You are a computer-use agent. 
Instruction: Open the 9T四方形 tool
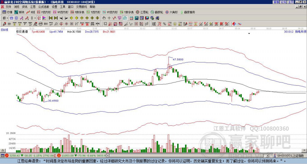[x=110, y=12]
